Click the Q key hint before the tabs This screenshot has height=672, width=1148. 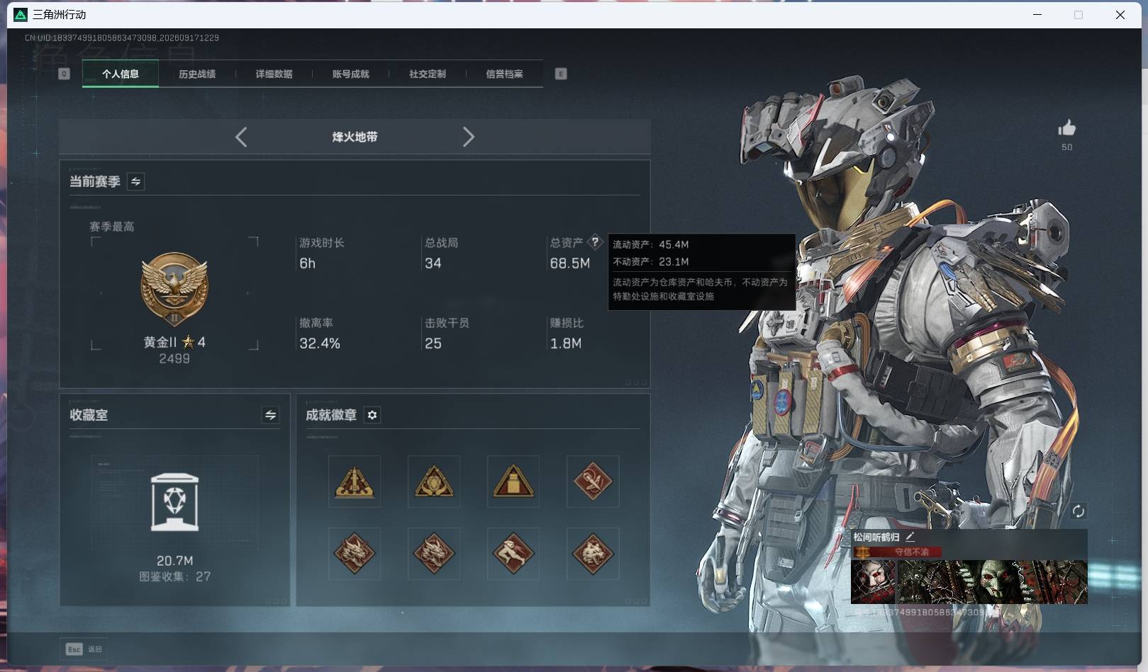coord(64,74)
